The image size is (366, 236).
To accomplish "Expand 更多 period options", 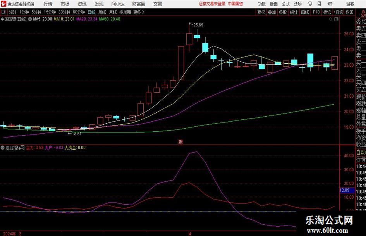I will (139, 12).
